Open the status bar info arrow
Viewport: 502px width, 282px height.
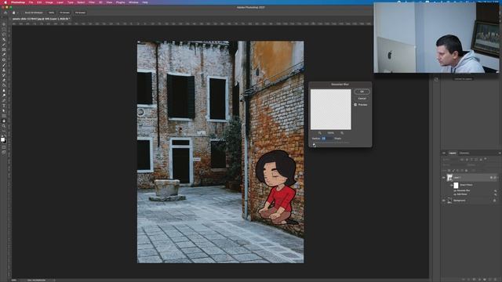coord(54,280)
